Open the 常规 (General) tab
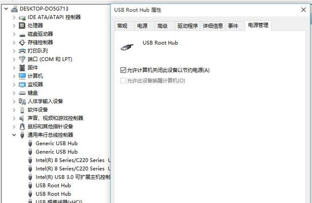 click(x=122, y=26)
